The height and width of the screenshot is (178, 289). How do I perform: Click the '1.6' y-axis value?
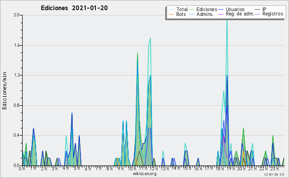pos(17,45)
